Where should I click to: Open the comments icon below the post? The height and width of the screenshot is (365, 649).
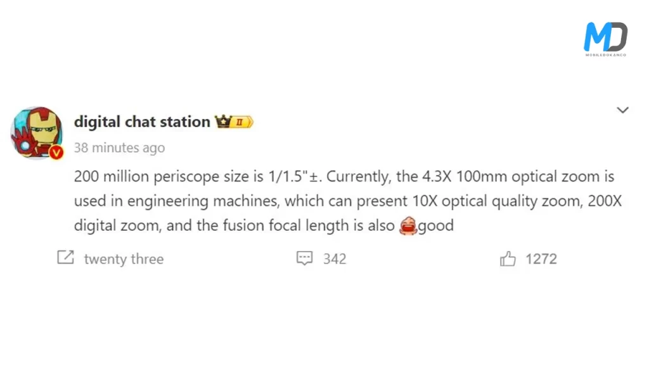(x=305, y=258)
